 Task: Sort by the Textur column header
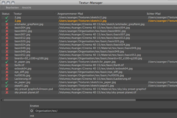pos(18,14)
